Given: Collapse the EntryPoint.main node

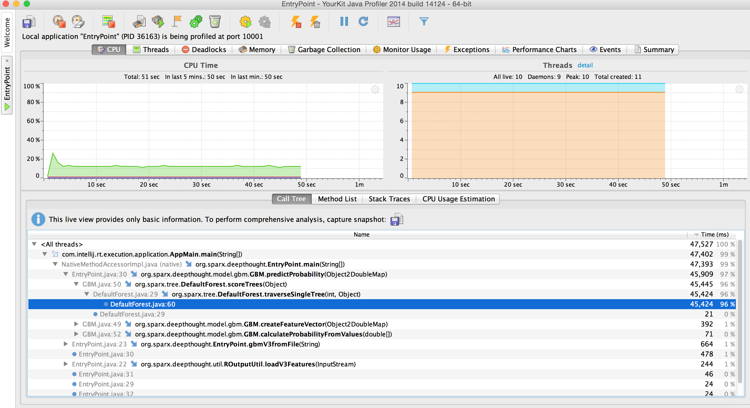Looking at the screenshot, I should [55, 264].
